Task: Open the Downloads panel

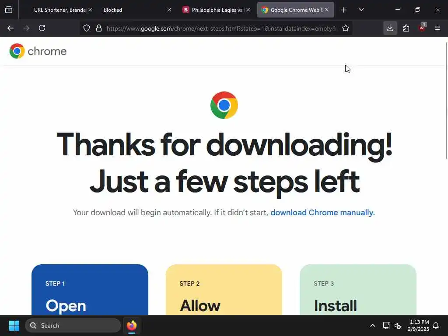Action: coord(390,28)
